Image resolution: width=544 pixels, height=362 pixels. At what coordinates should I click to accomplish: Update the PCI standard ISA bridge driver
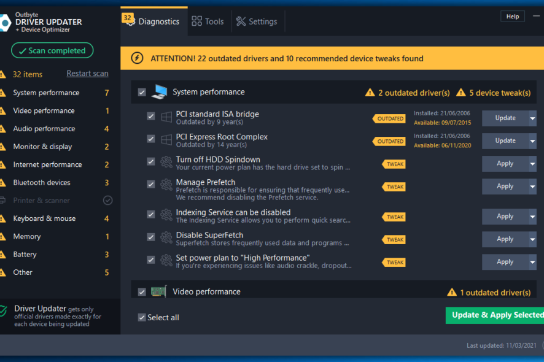(x=505, y=118)
